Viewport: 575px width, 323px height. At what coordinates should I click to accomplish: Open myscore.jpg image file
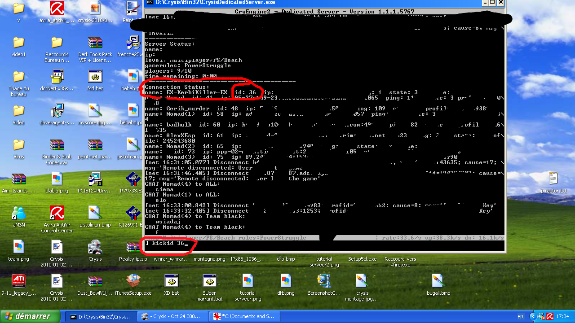(x=95, y=111)
